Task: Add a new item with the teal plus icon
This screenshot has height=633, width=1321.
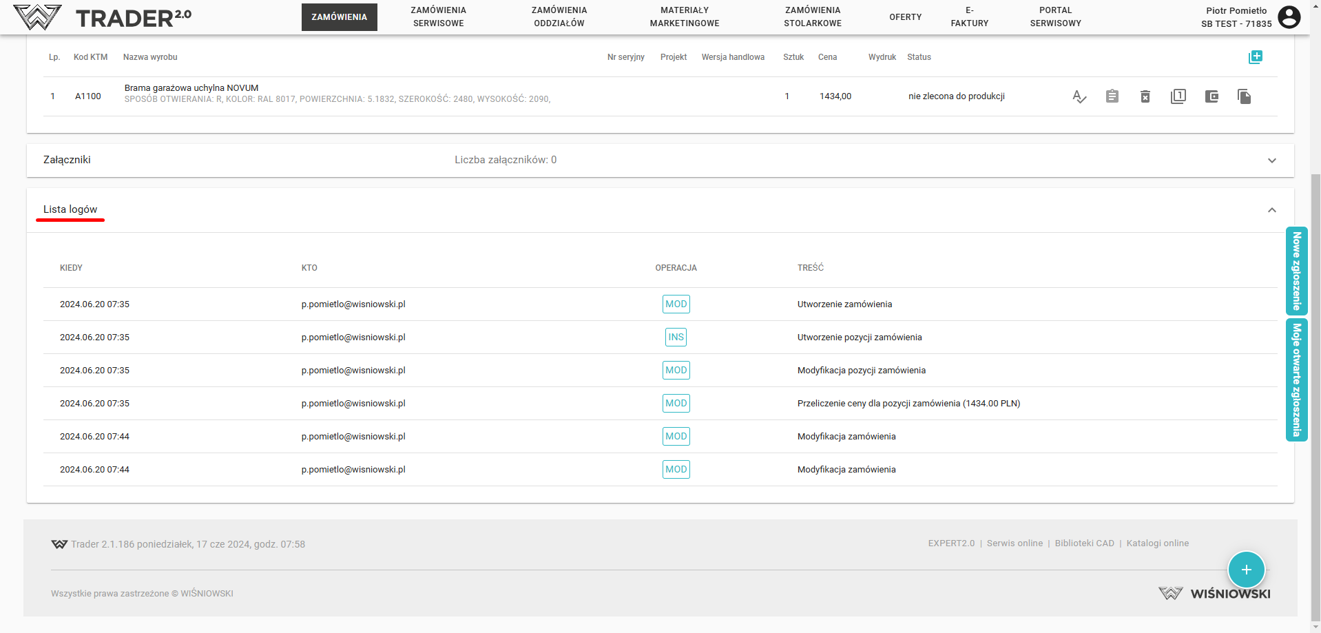Action: (x=1256, y=57)
